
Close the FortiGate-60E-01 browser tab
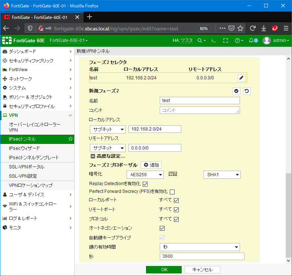click(77, 17)
